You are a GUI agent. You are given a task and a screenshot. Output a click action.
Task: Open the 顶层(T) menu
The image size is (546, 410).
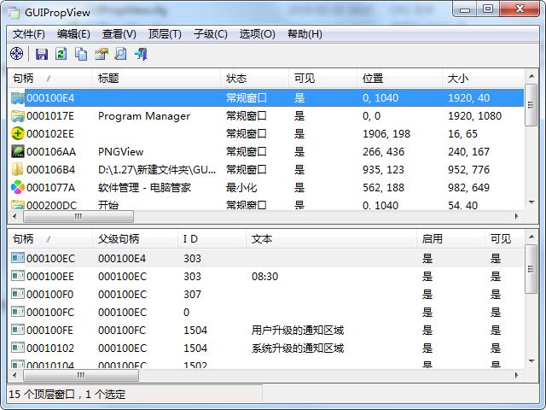(165, 34)
